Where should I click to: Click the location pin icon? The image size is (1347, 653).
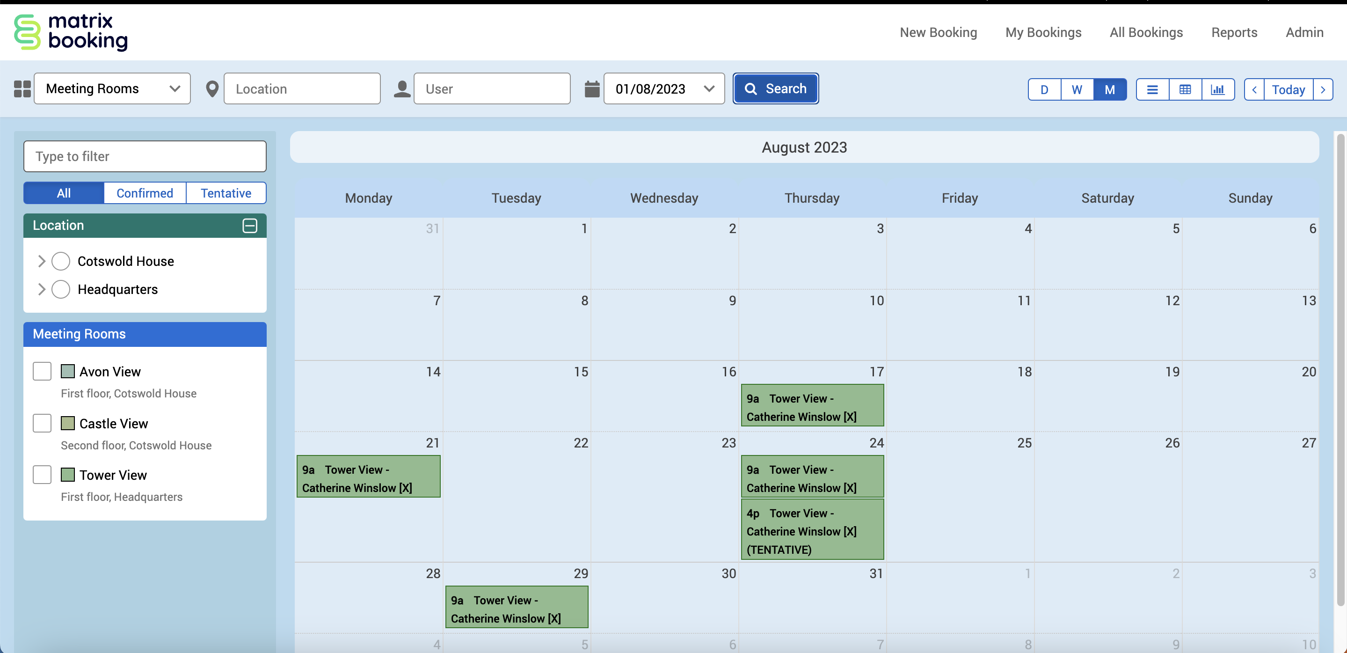coord(212,89)
